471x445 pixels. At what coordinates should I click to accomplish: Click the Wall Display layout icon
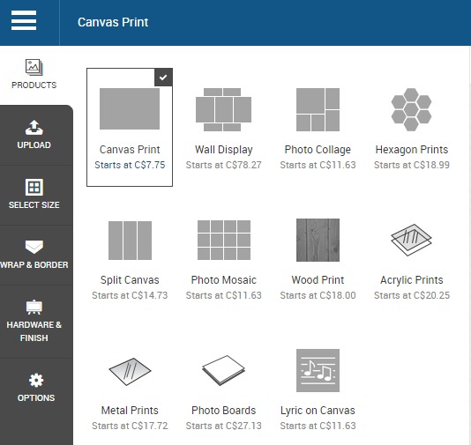point(223,109)
